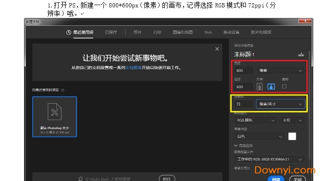The height and width of the screenshot is (181, 323).
Task: Close the 让我们开始尝试新事物吧 banner
Action: [x=217, y=49]
